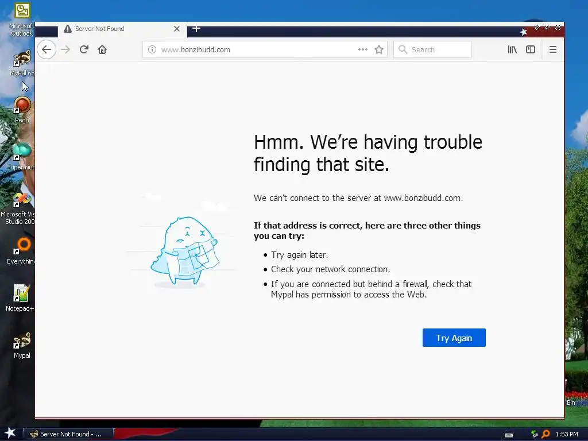Reload the current page
The width and height of the screenshot is (588, 441).
[84, 49]
